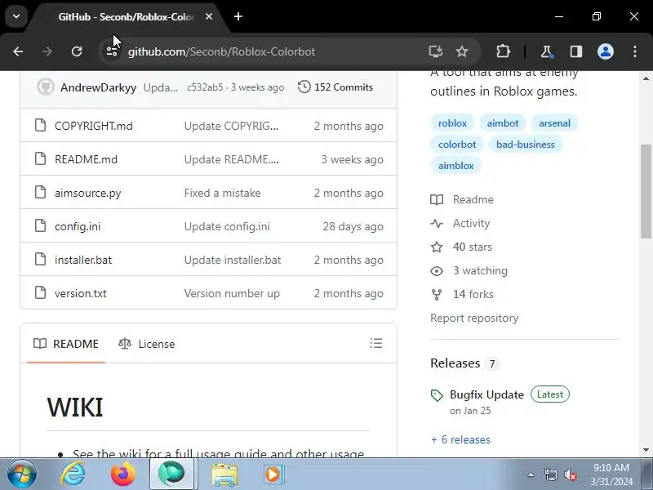Open 'Update config.ini' commit message
The width and height of the screenshot is (653, 490).
pyautogui.click(x=227, y=227)
